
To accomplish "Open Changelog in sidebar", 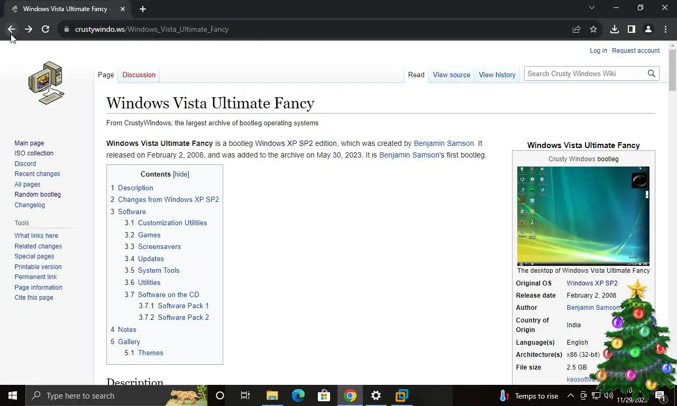I will (30, 205).
